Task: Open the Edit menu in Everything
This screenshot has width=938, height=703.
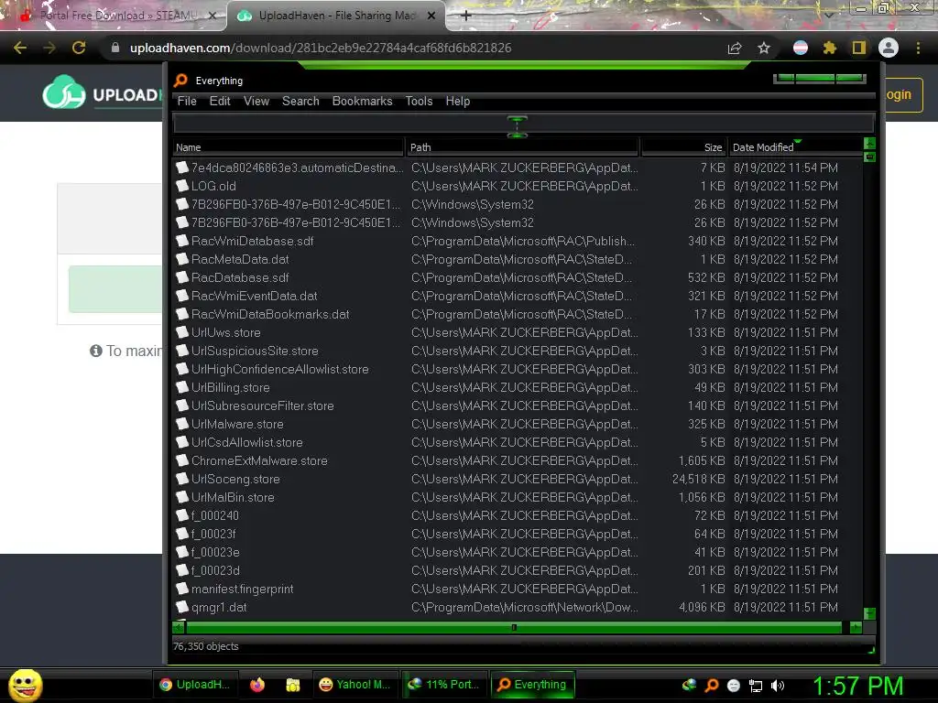Action: point(220,101)
